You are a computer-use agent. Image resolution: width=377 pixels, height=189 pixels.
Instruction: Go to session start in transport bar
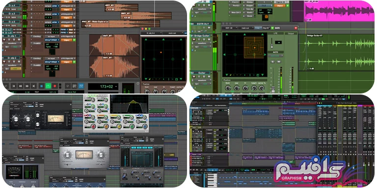coord(14,86)
